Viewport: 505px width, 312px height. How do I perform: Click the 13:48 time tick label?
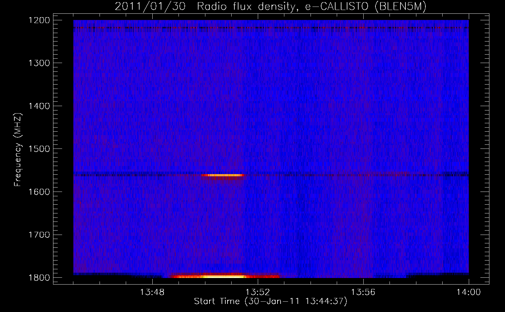152,292
